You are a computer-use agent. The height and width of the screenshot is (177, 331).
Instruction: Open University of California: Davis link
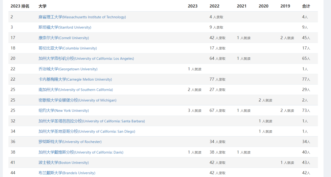tap(81, 152)
